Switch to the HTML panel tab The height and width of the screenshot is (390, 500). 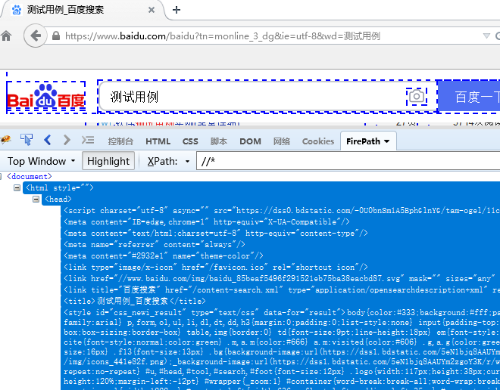pyautogui.click(x=158, y=141)
